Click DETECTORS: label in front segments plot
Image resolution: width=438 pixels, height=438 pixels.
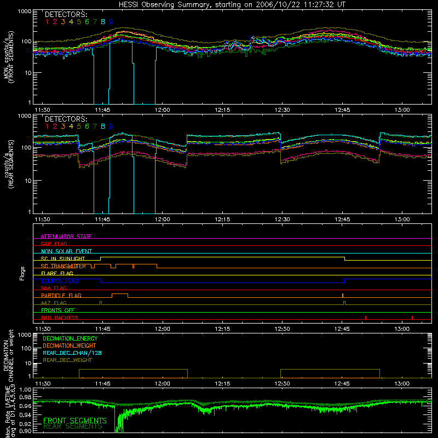coord(66,15)
